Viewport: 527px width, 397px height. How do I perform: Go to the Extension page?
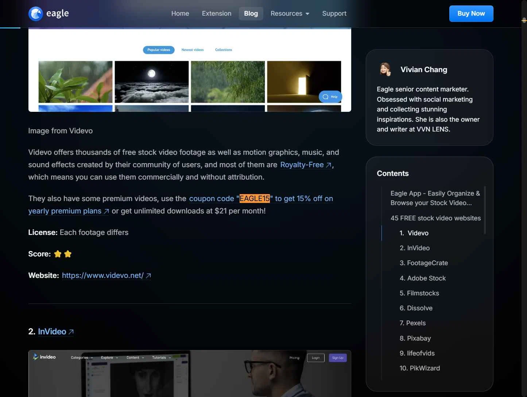click(x=217, y=13)
